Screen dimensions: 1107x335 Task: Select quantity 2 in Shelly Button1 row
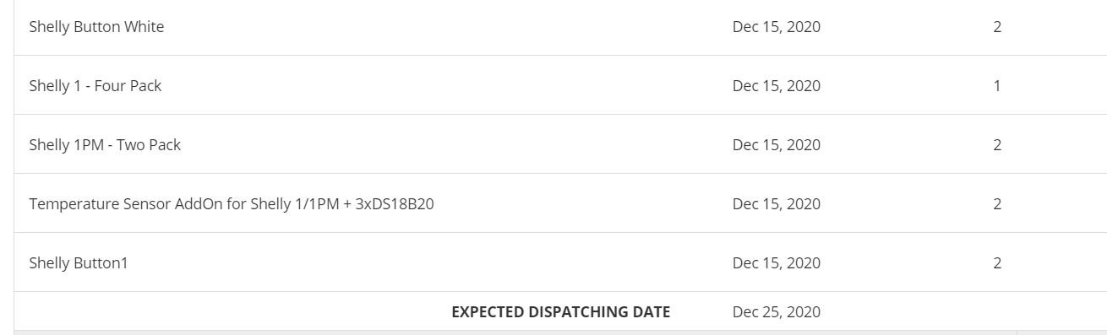click(x=997, y=263)
